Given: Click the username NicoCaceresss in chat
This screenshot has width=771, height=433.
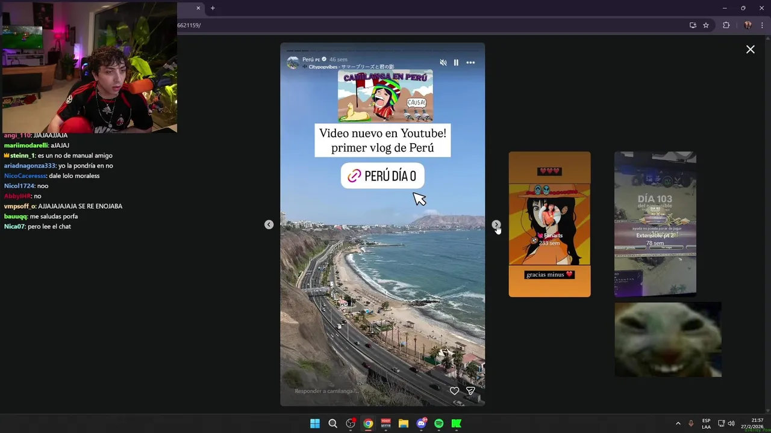Looking at the screenshot, I should click(25, 176).
